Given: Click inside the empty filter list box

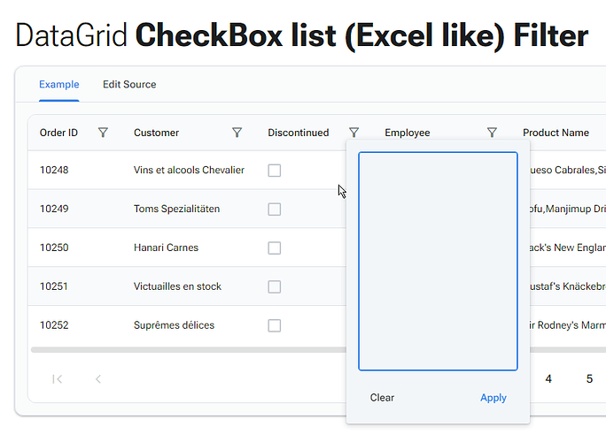Looking at the screenshot, I should coord(438,261).
